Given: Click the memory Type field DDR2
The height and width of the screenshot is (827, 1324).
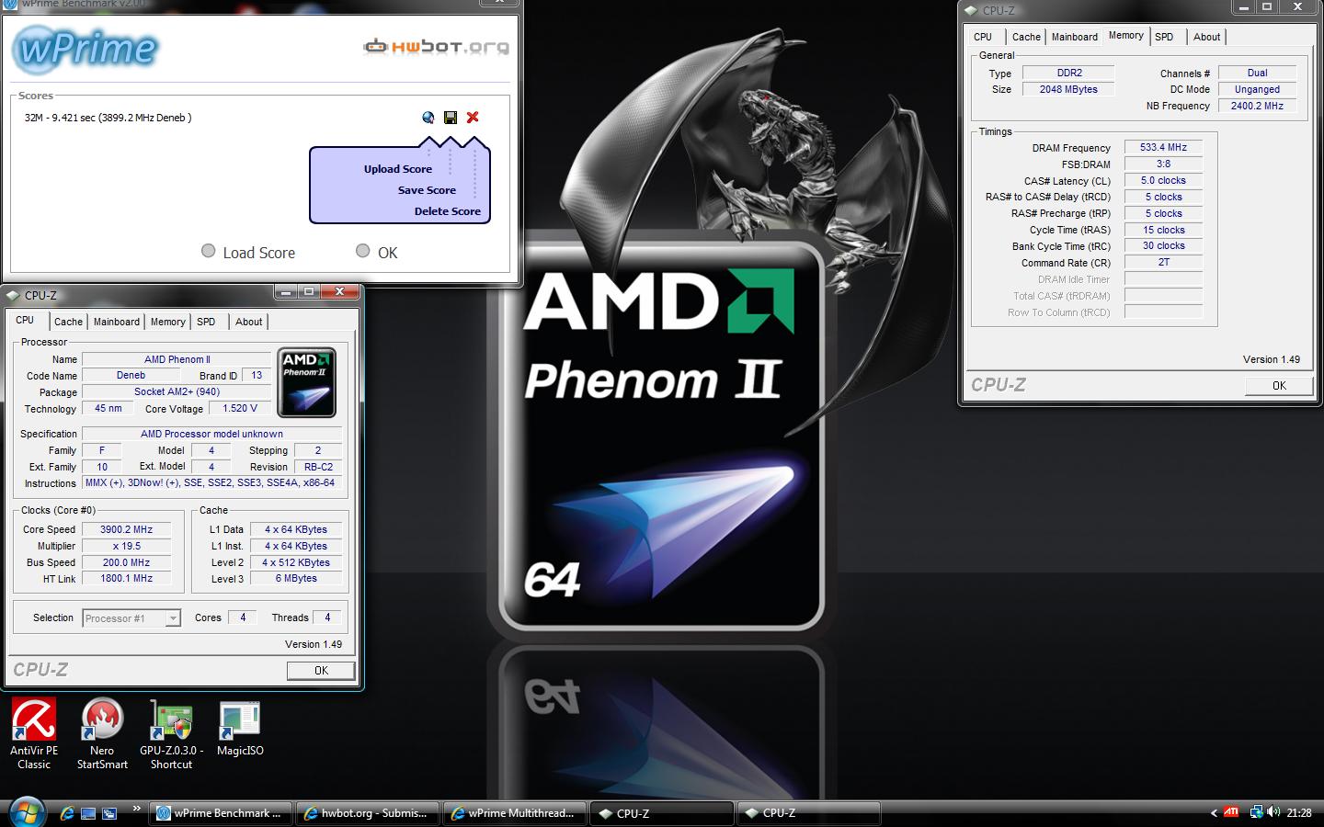Looking at the screenshot, I should (1068, 73).
